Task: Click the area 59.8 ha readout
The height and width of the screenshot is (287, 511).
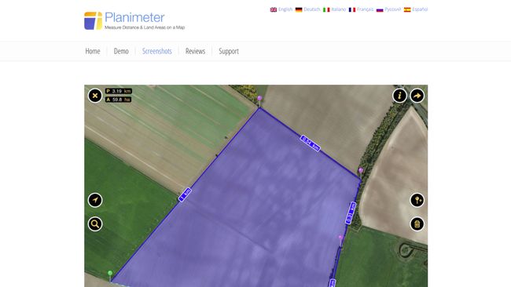Action: coord(118,100)
